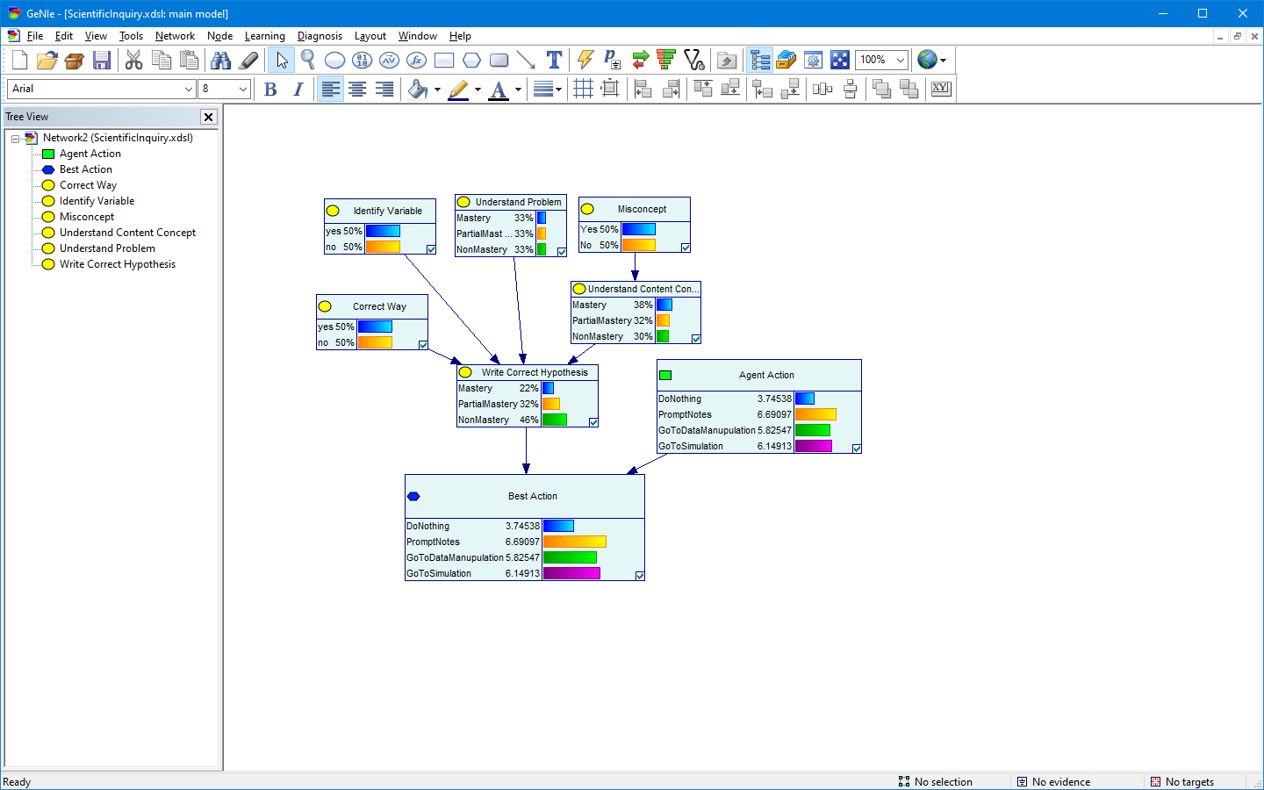Open the Layout menu
This screenshot has width=1264, height=790.
click(370, 36)
